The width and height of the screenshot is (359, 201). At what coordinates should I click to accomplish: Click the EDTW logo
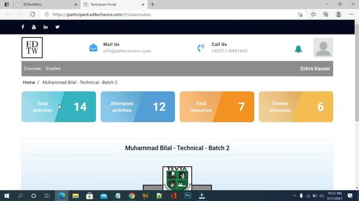(32, 47)
